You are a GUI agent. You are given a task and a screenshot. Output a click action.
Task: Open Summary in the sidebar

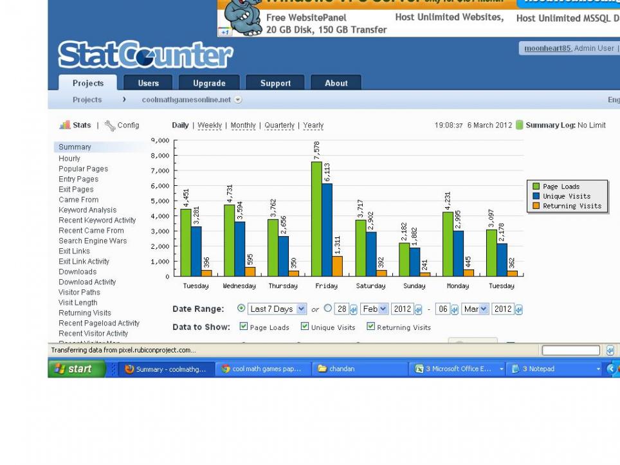(x=75, y=147)
